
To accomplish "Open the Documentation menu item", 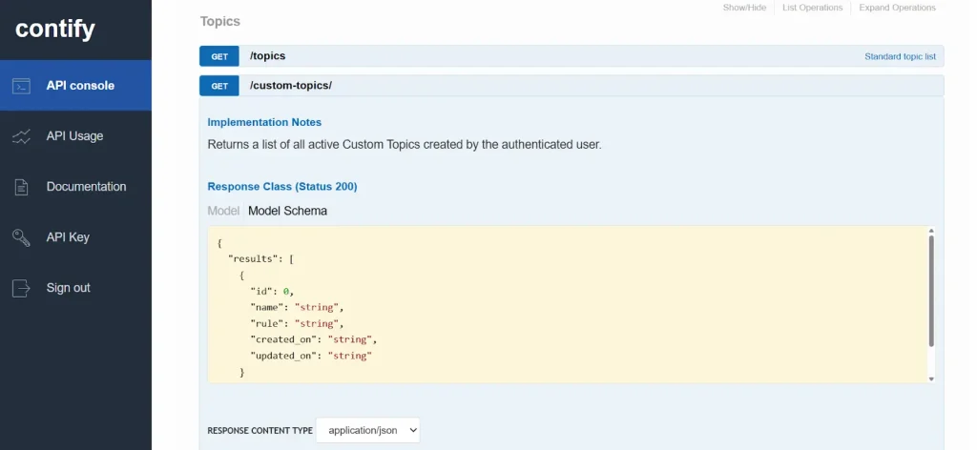I will 86,187.
